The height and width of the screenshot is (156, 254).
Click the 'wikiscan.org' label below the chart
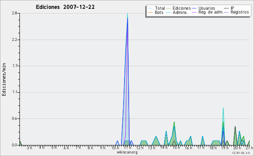[x=127, y=152]
